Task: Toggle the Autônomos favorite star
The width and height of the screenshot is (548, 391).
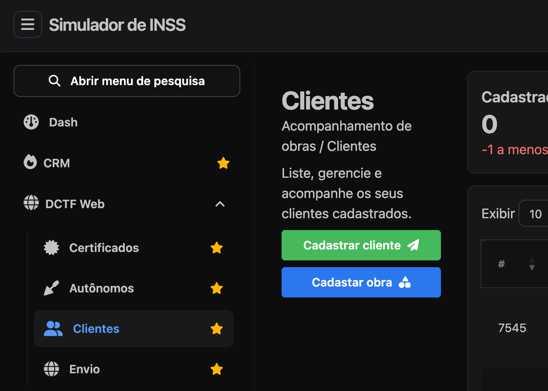Action: pyautogui.click(x=217, y=288)
